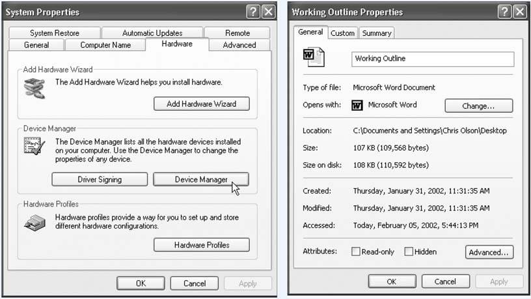This screenshot has height=299, width=531.
Task: Click the Device Manager checklist icon
Action: (x=34, y=146)
